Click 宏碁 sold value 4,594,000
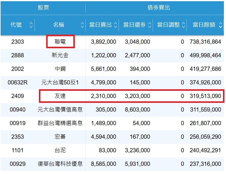226x174 pixels. click(x=103, y=137)
